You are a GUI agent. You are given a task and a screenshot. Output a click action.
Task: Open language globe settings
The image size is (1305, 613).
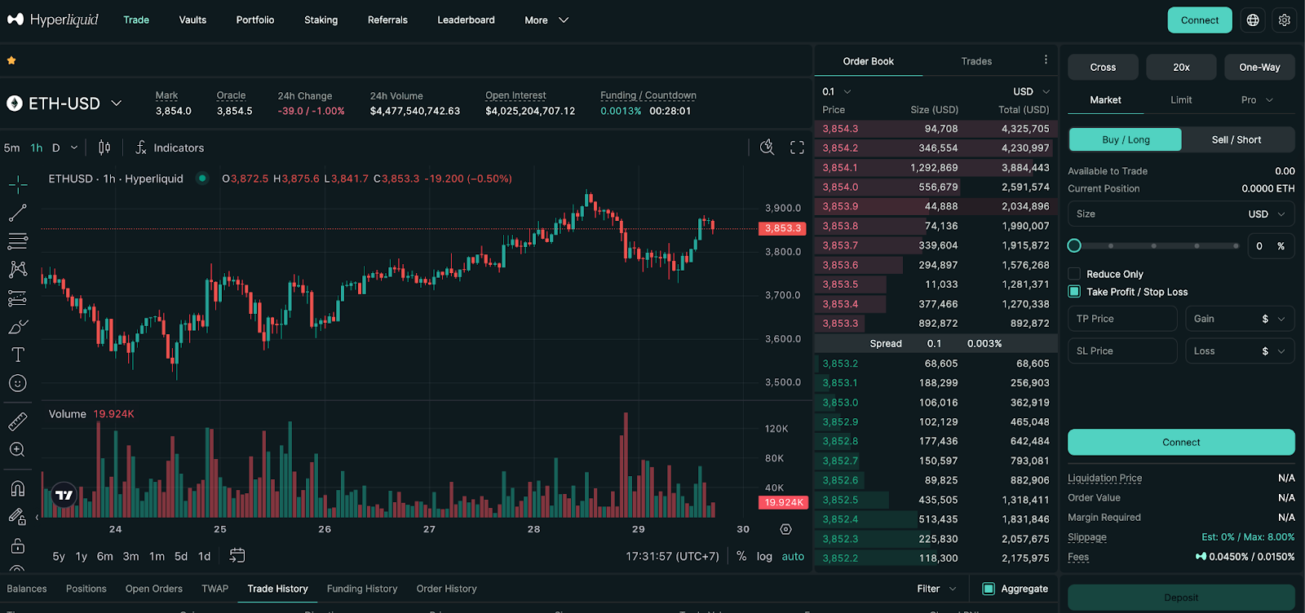point(1253,20)
